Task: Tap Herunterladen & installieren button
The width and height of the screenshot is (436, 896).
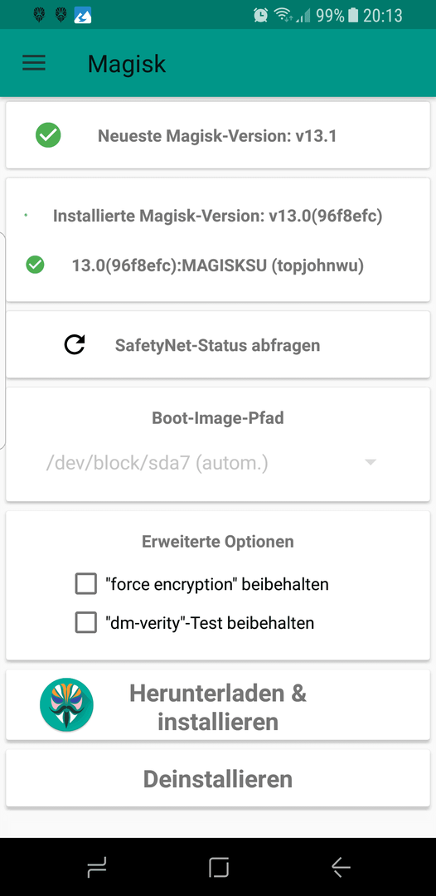Action: coord(218,706)
